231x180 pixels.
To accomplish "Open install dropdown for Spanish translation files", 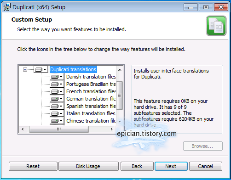I will click(57, 106).
